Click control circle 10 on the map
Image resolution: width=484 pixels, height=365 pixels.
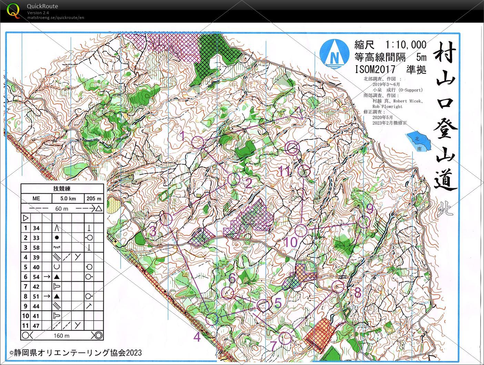(301, 230)
